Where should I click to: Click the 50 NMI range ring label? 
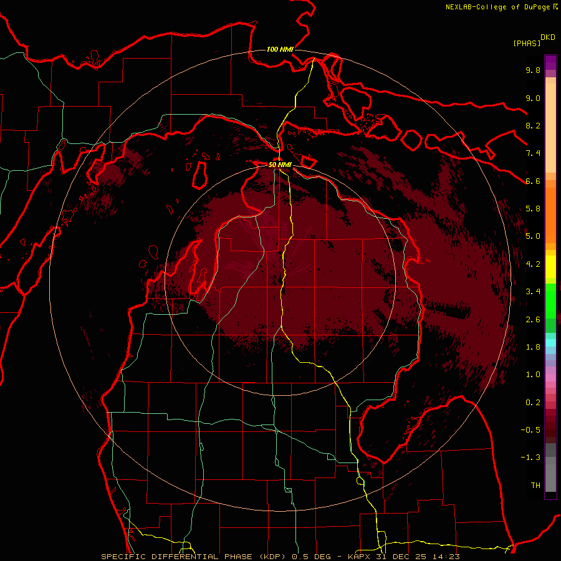(x=280, y=165)
